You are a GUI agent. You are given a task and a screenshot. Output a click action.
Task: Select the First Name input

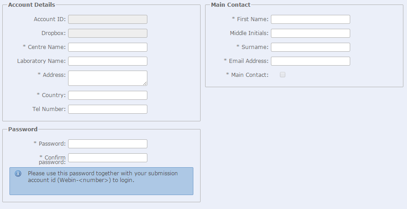[x=311, y=19]
